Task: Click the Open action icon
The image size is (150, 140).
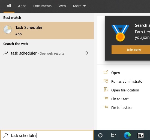Action: tap(106, 72)
